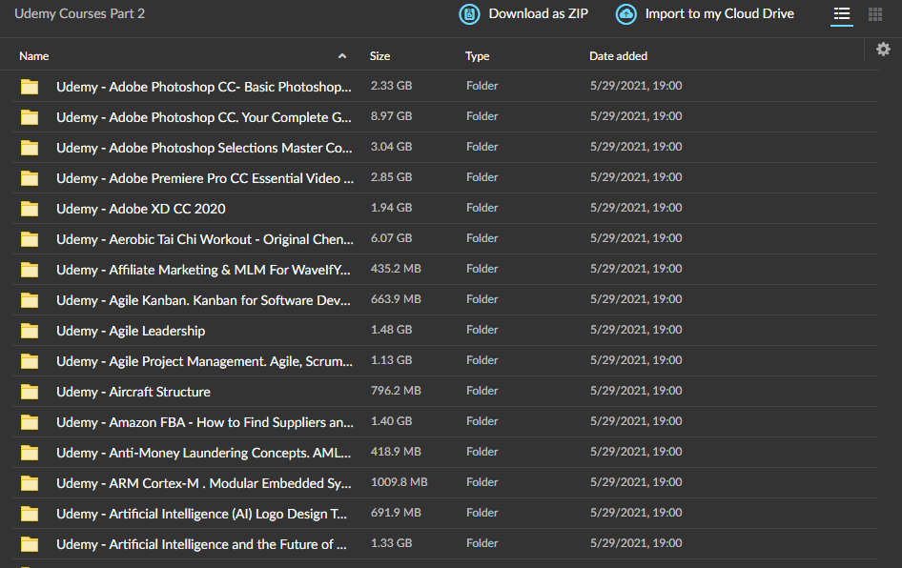This screenshot has width=902, height=568.
Task: Click the '1.94 GB' size value
Action: [391, 208]
